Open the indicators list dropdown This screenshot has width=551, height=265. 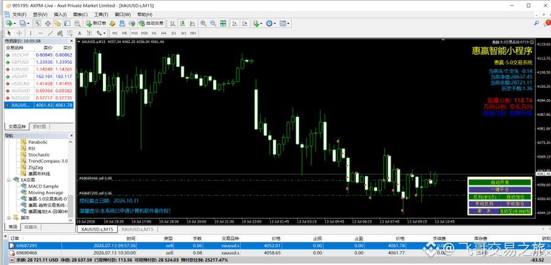pos(257,23)
